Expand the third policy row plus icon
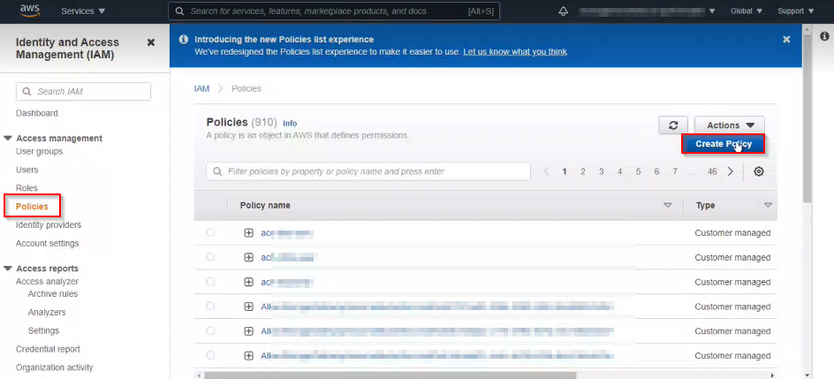834x379 pixels. tap(248, 282)
